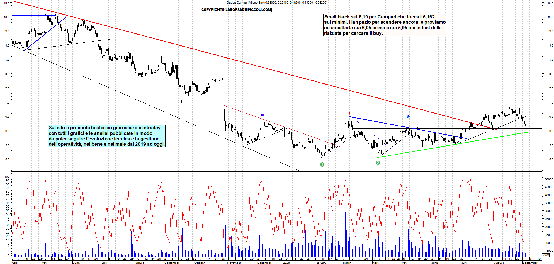Click the February label on the time axis
This screenshot has width=554, height=264.
pyautogui.click(x=320, y=263)
